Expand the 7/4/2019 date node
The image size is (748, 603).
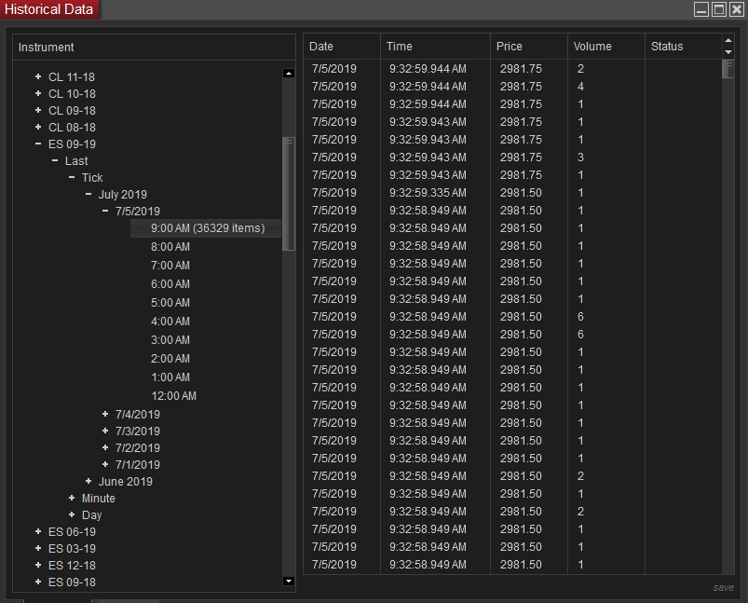[105, 414]
